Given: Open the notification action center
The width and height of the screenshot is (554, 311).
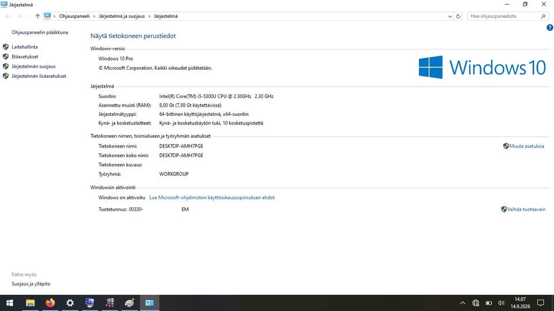Looking at the screenshot, I should [541, 303].
